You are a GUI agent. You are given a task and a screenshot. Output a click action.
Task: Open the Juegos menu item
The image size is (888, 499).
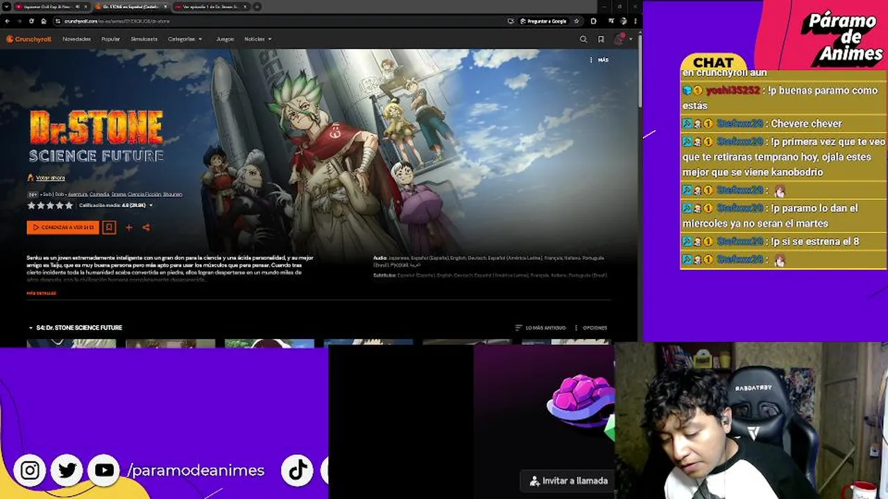(225, 40)
